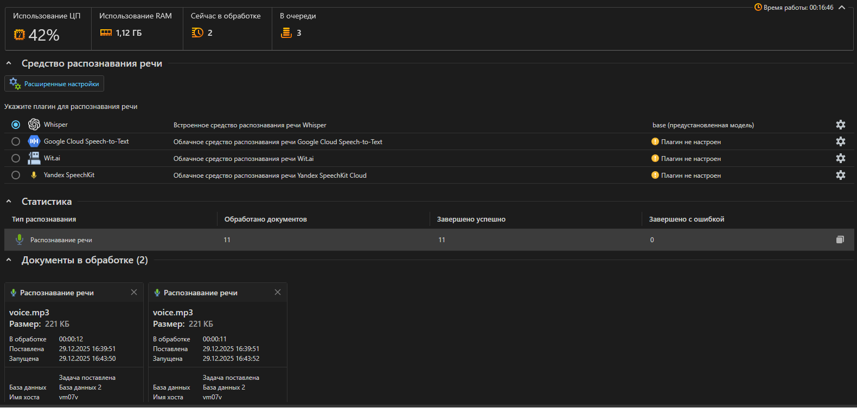Collapse the Статистика section
Viewport: 857px width, 408px height.
(9, 202)
